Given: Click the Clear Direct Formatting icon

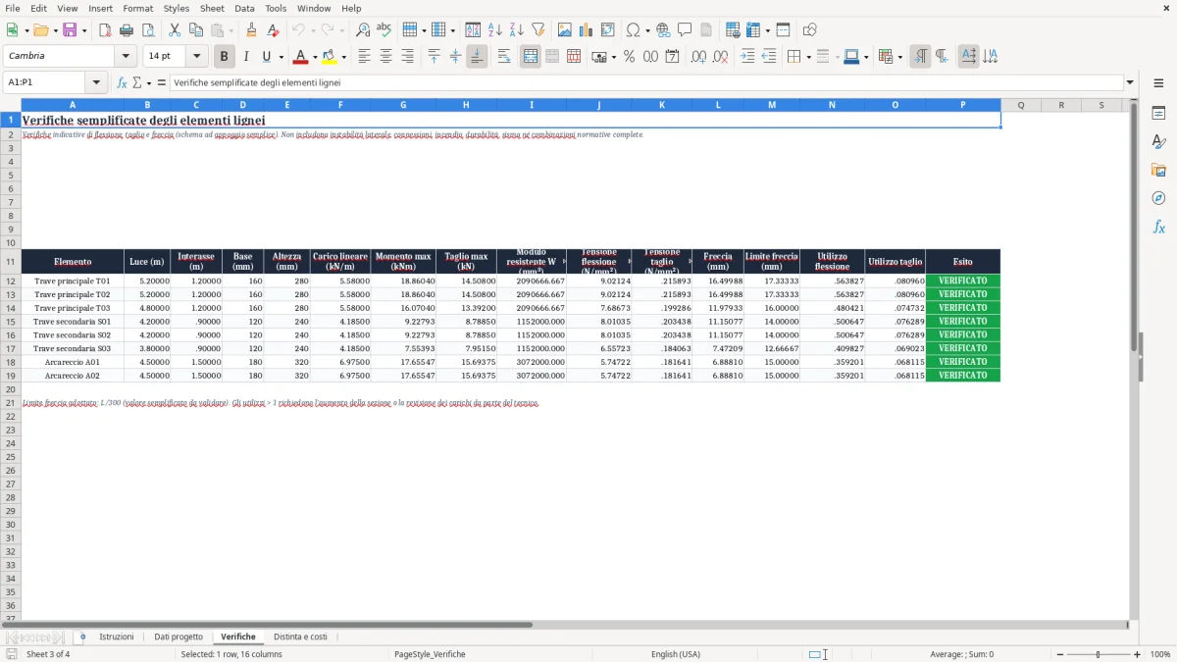Looking at the screenshot, I should (x=273, y=30).
